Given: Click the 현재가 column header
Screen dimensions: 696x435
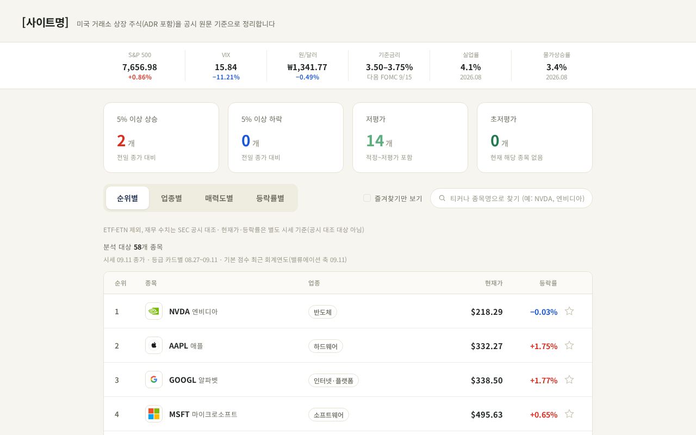Looking at the screenshot, I should pyautogui.click(x=494, y=283).
